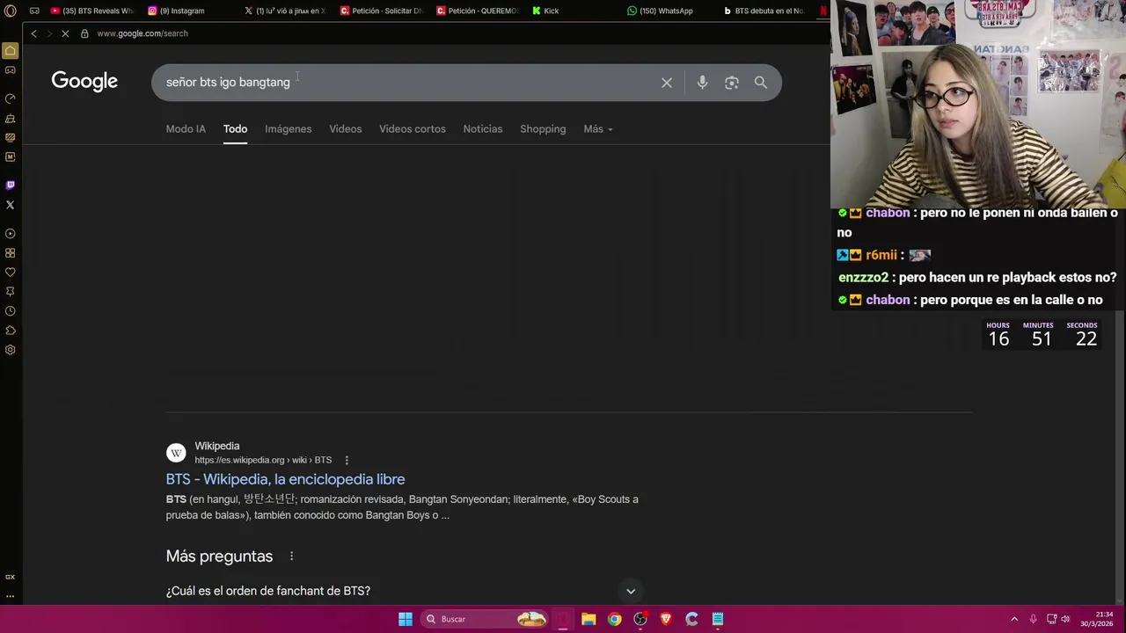Open the pinboards pin icon in sidebar
Image resolution: width=1126 pixels, height=633 pixels.
(x=11, y=292)
